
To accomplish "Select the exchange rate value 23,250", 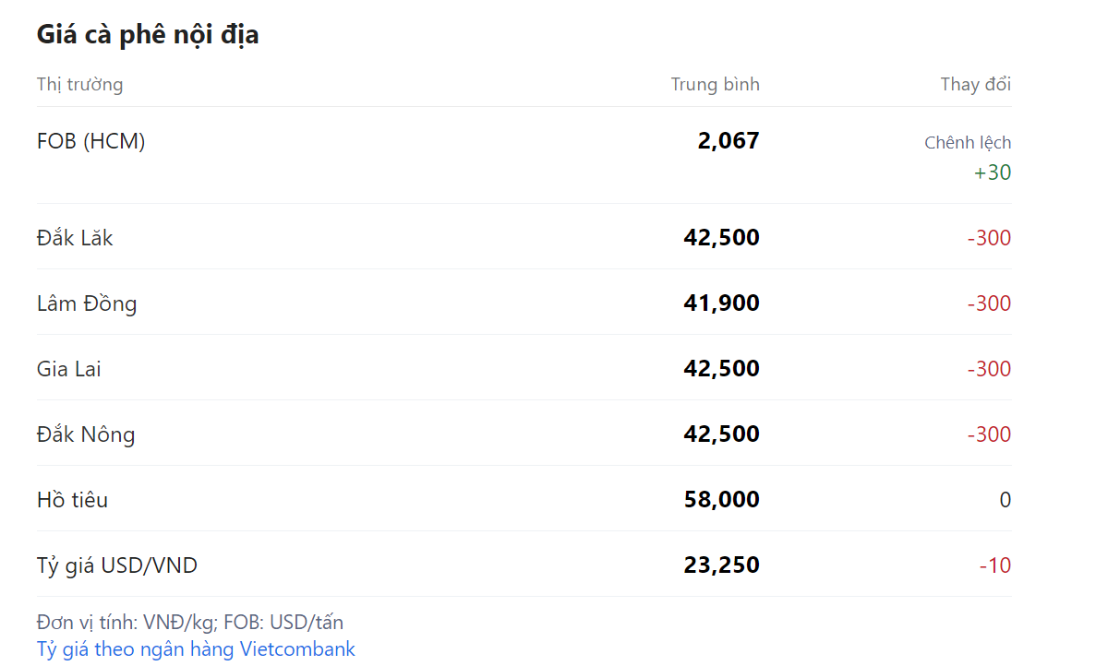I will pos(721,565).
